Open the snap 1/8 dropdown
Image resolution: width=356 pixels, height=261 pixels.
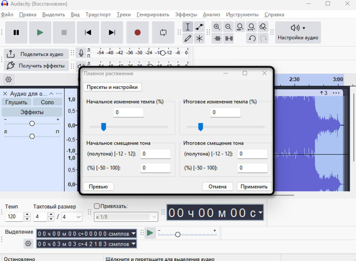click(x=126, y=217)
